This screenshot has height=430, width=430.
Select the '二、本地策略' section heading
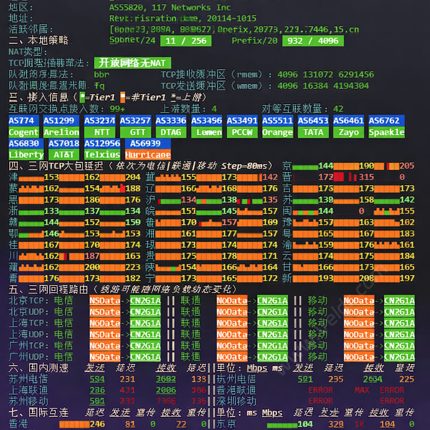tap(38, 41)
